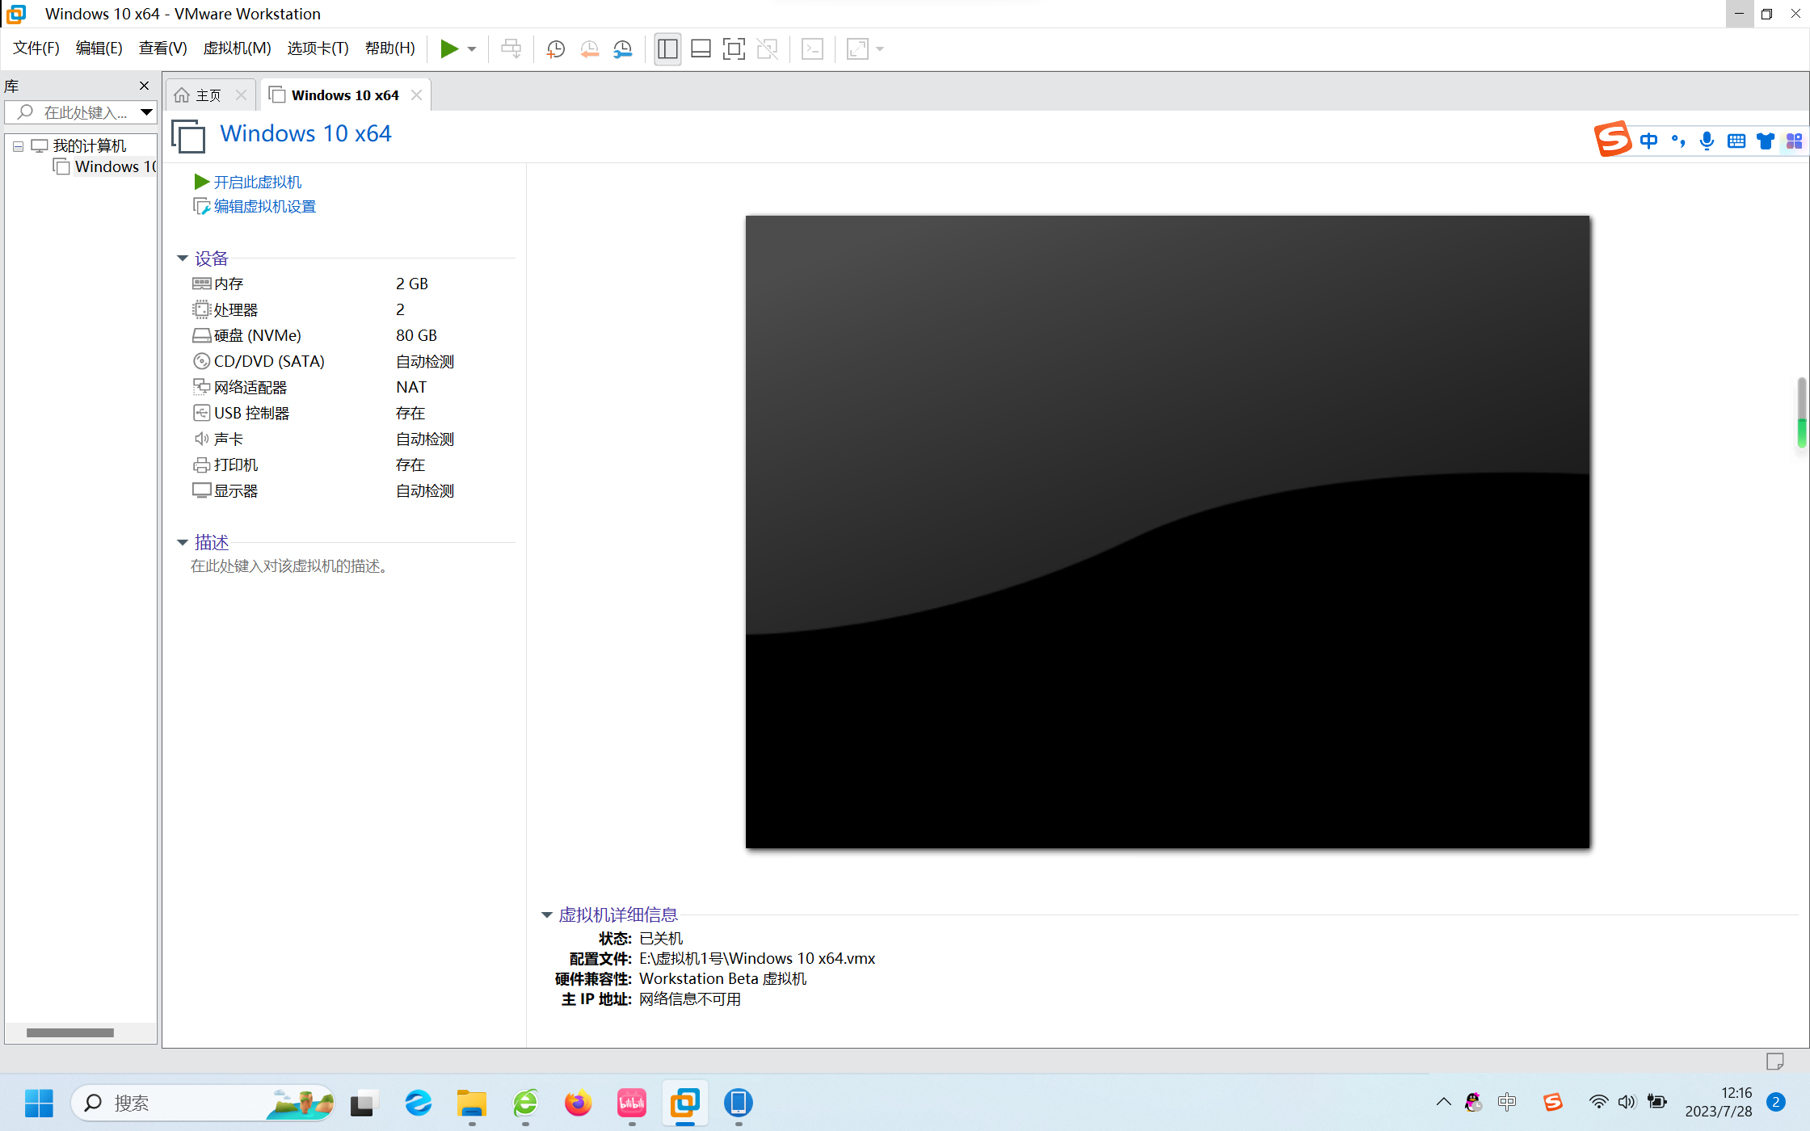Click the Sogou microphone voice input icon

click(1707, 141)
